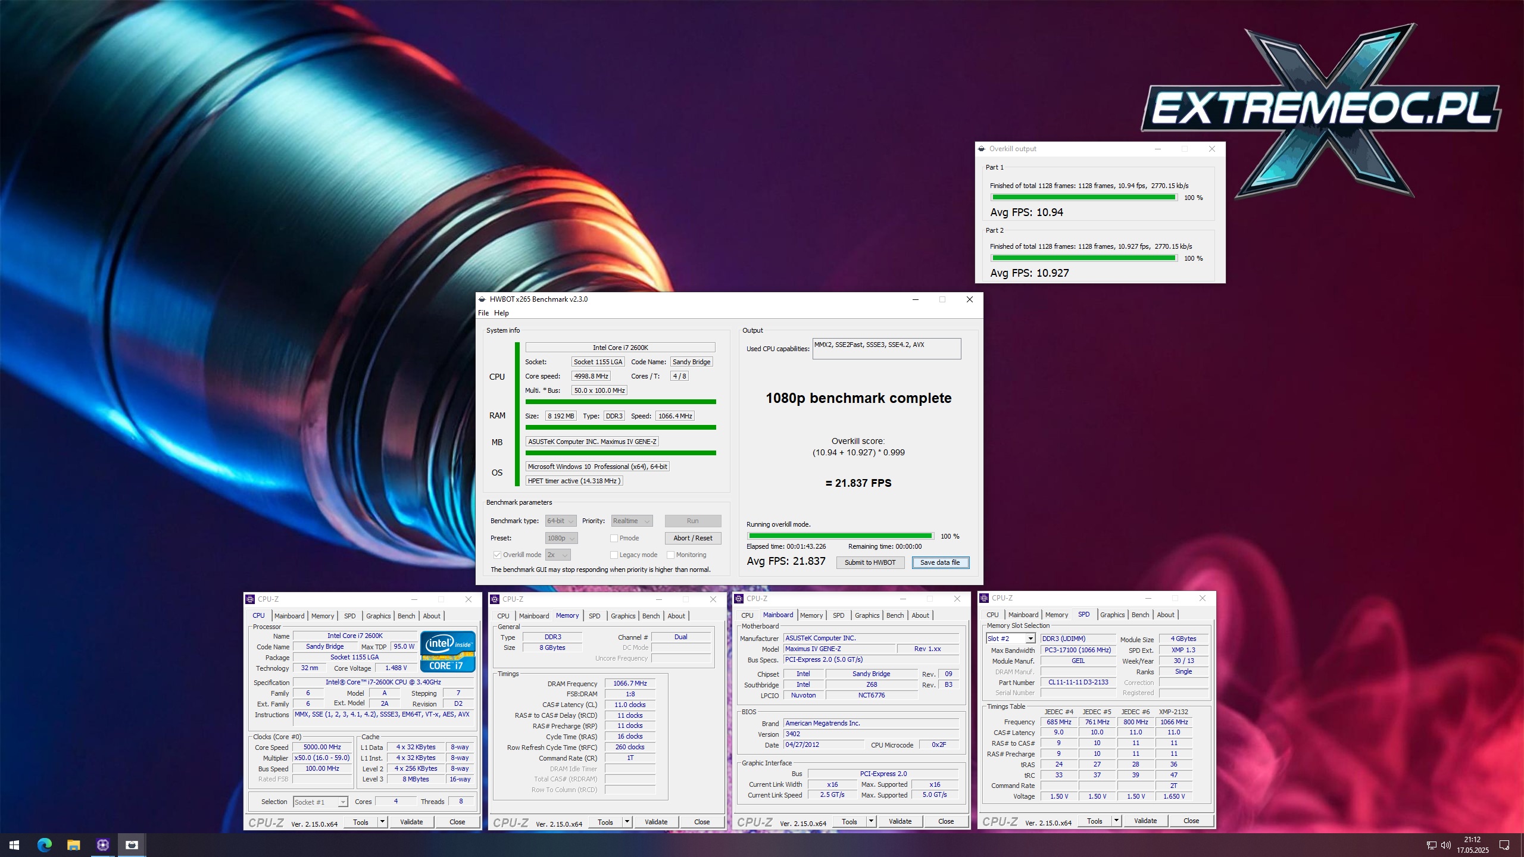This screenshot has height=857, width=1524.
Task: Switch to CPU-Z taskbar icon
Action: pyautogui.click(x=102, y=845)
